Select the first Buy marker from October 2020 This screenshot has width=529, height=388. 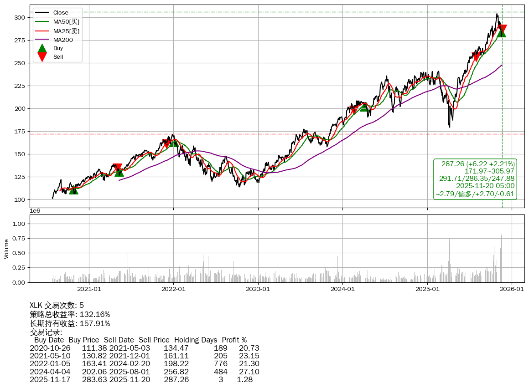point(73,190)
